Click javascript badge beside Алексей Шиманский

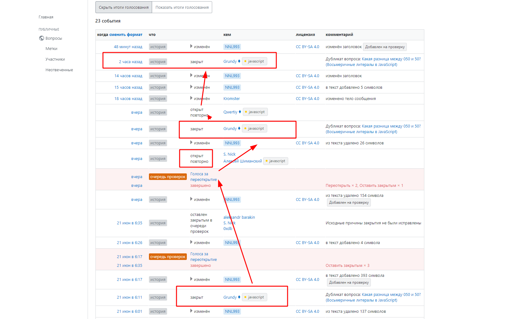click(x=276, y=161)
